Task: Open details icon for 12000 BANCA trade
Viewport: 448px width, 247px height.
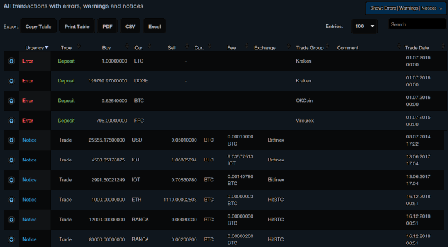Action: (x=12, y=220)
